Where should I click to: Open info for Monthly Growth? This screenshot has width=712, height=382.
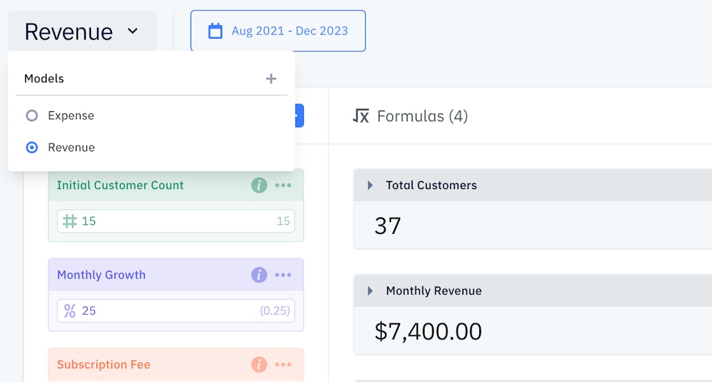259,275
